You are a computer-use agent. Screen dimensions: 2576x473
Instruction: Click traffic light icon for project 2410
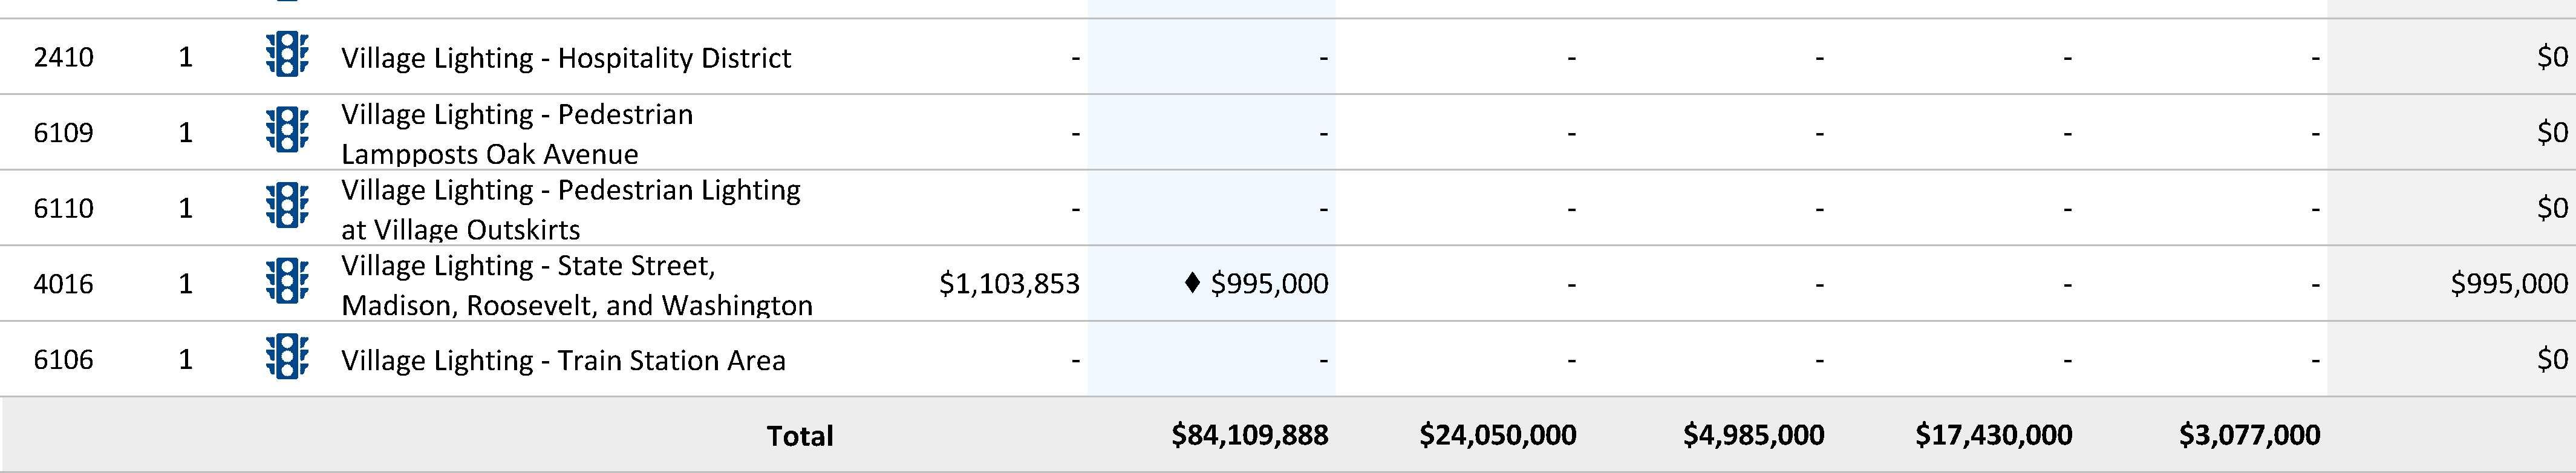[x=287, y=56]
